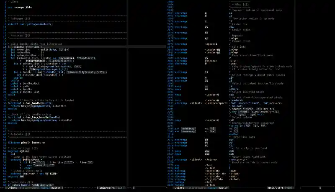Click '.vimrc' filename in left status line
This screenshot has height=192, width=335.
coord(13,188)
